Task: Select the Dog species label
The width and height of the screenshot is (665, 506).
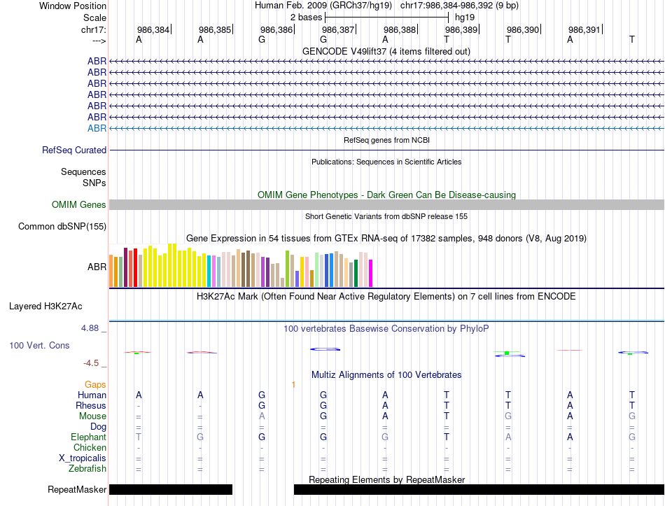Action: coord(98,427)
